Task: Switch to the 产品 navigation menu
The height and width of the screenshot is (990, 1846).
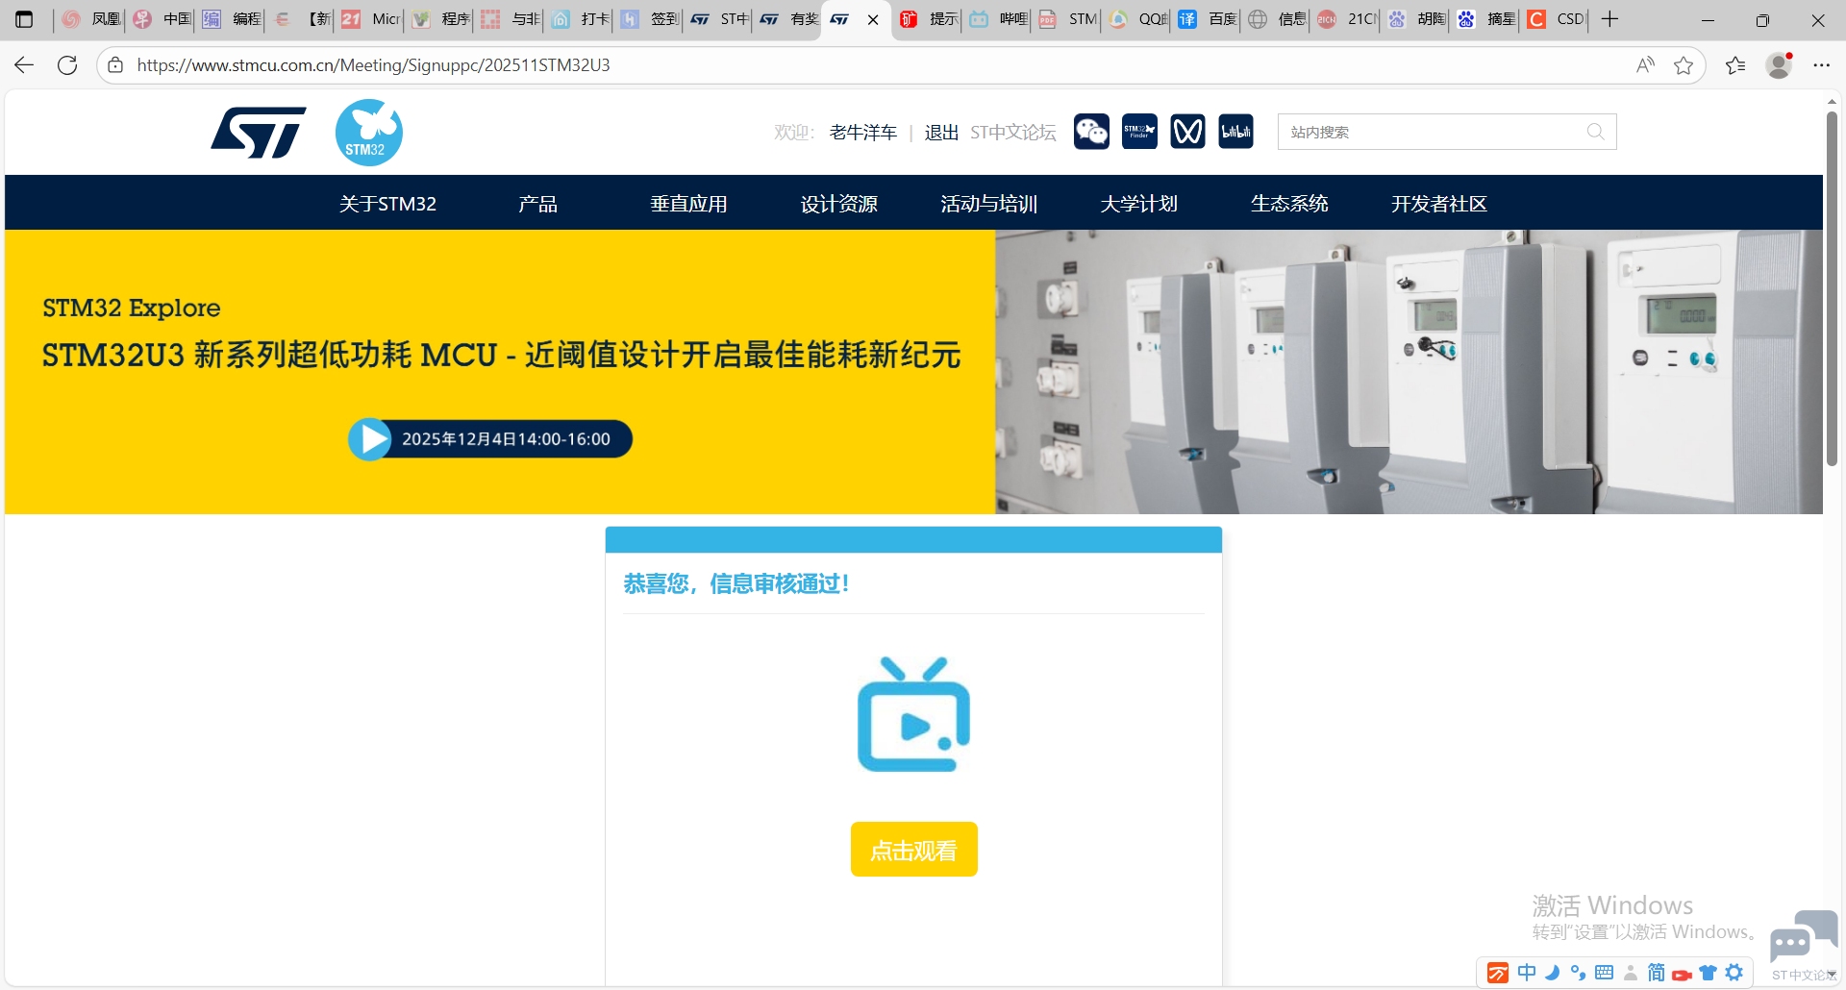Action: coord(537,203)
